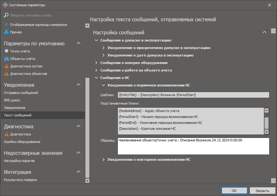
Task: Click the OK button
Action: 234,190
